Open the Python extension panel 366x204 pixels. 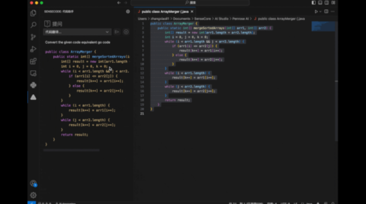[34, 85]
